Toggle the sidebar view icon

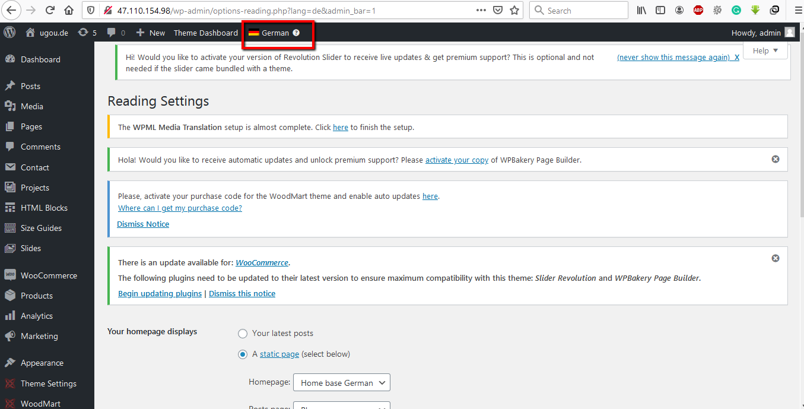coord(660,10)
